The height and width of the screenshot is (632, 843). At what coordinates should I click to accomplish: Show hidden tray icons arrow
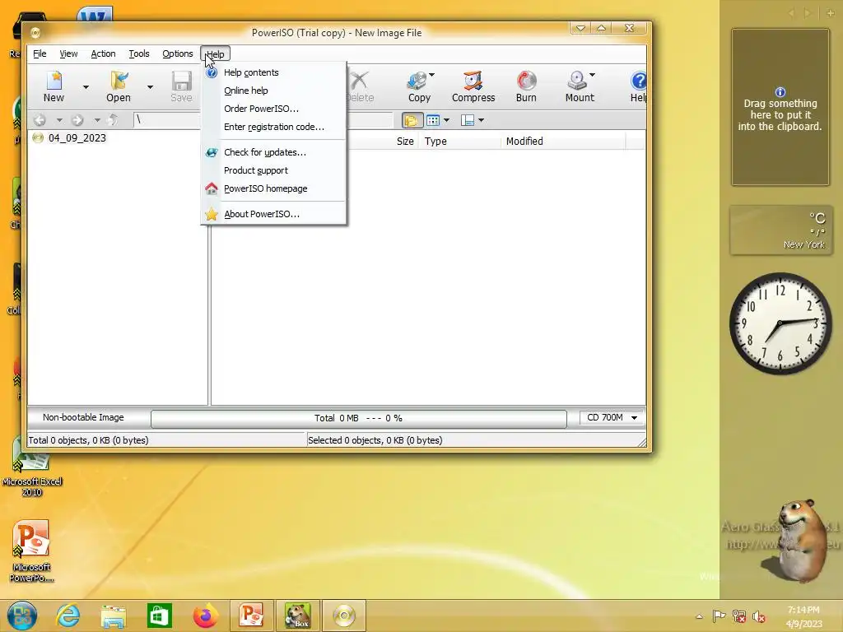(x=699, y=616)
